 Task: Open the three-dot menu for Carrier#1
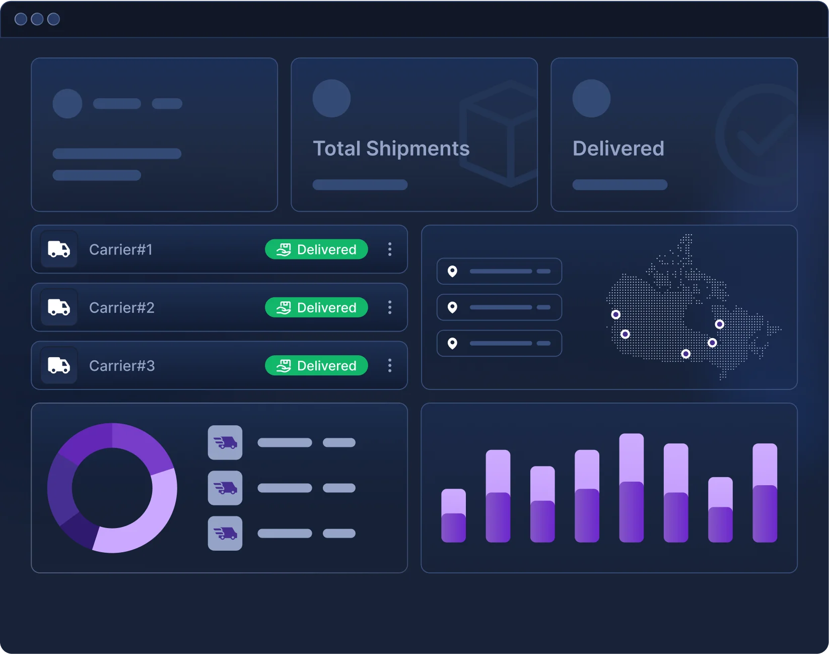click(390, 249)
